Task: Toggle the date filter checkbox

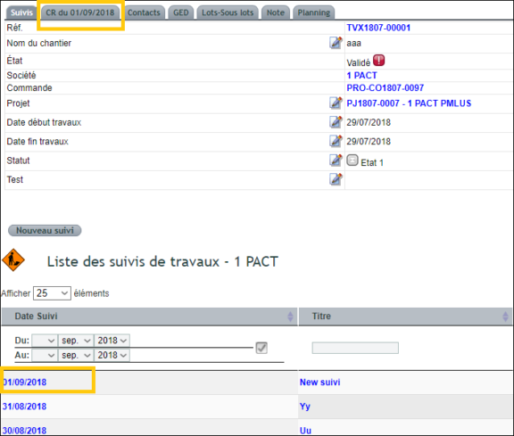Action: pos(261,348)
